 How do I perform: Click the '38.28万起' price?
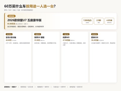click(95, 40)
